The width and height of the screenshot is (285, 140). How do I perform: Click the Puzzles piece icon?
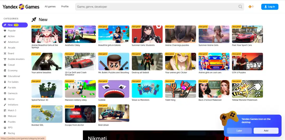tap(5, 122)
